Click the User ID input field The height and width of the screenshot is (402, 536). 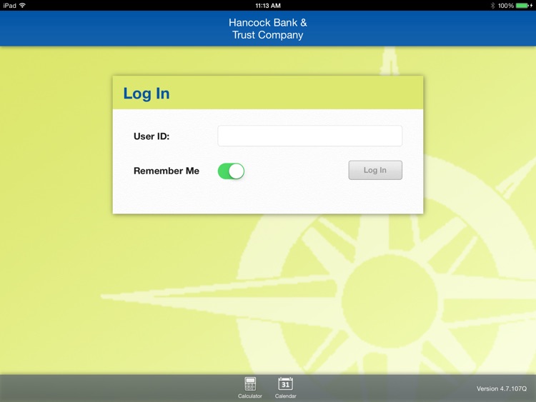coord(309,136)
